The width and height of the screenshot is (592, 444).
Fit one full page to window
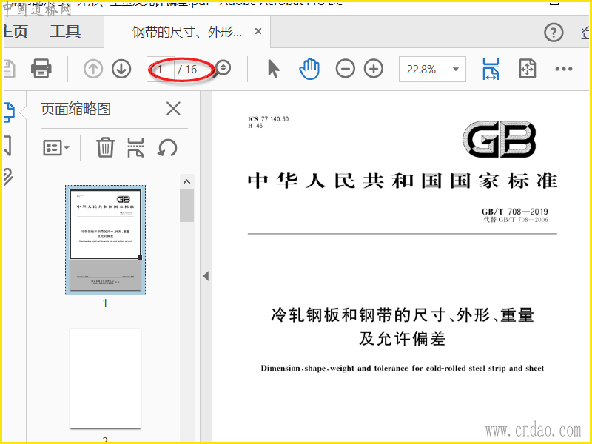click(x=527, y=69)
